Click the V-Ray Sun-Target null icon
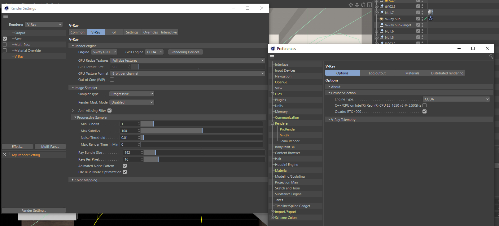499x226 pixels. [x=382, y=25]
